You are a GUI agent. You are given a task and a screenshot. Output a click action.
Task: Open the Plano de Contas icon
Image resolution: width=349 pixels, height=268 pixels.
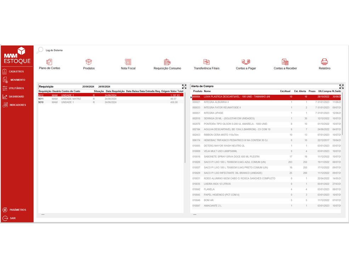click(49, 62)
